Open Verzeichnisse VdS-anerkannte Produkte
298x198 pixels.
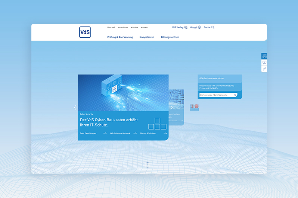(220, 87)
